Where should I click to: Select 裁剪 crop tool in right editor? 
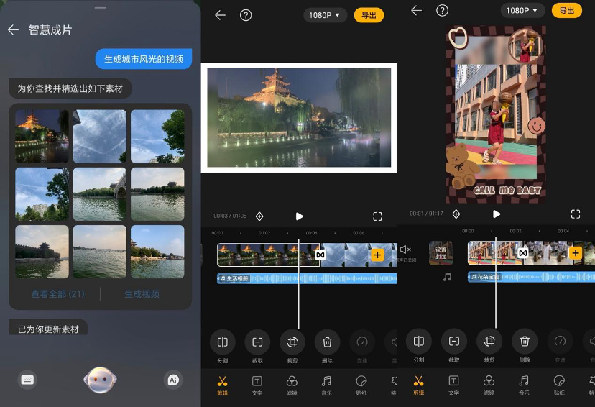489,346
